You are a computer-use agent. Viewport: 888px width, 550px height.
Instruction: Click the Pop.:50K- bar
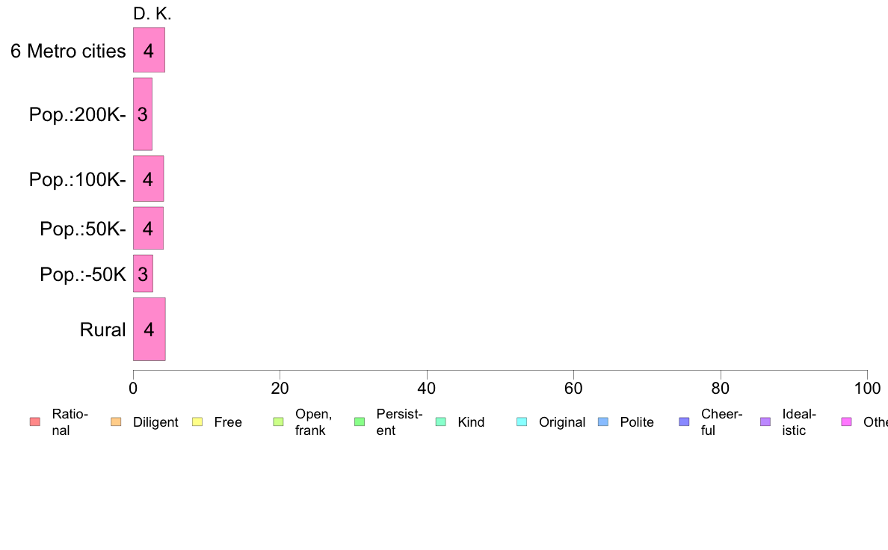click(149, 228)
